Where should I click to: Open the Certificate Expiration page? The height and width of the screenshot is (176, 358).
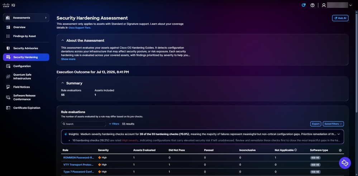tap(27, 108)
